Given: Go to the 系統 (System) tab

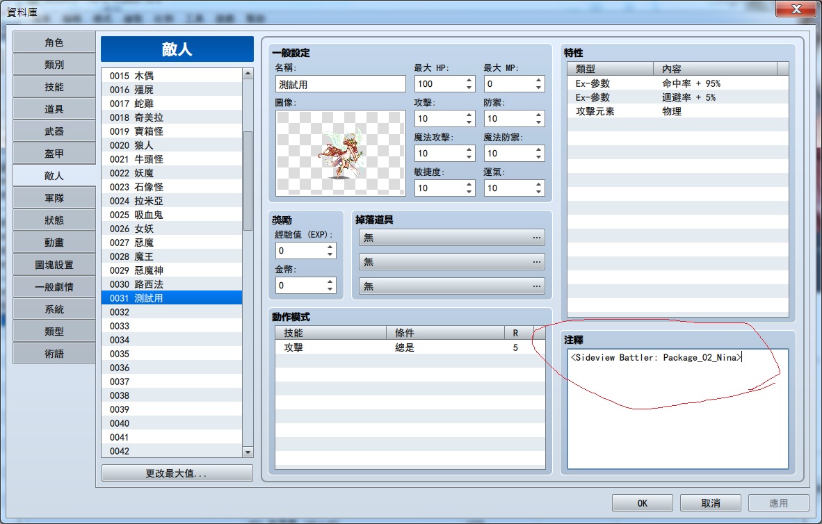Looking at the screenshot, I should [x=54, y=310].
